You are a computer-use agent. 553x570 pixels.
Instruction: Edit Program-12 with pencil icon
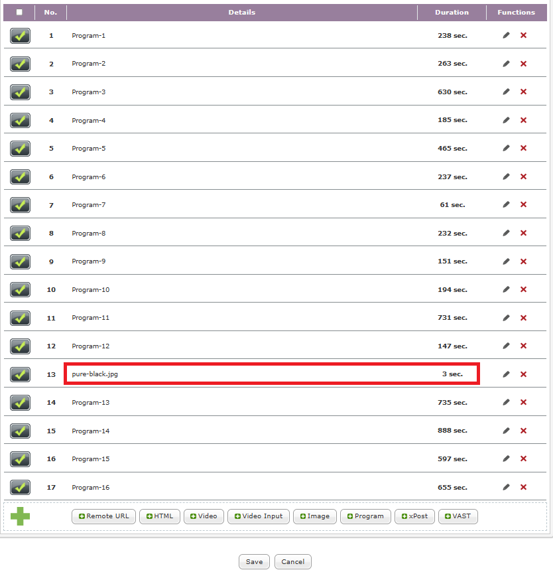pyautogui.click(x=506, y=346)
